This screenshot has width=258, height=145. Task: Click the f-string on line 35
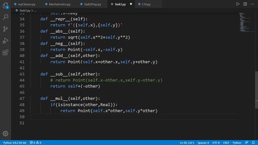[95, 25]
